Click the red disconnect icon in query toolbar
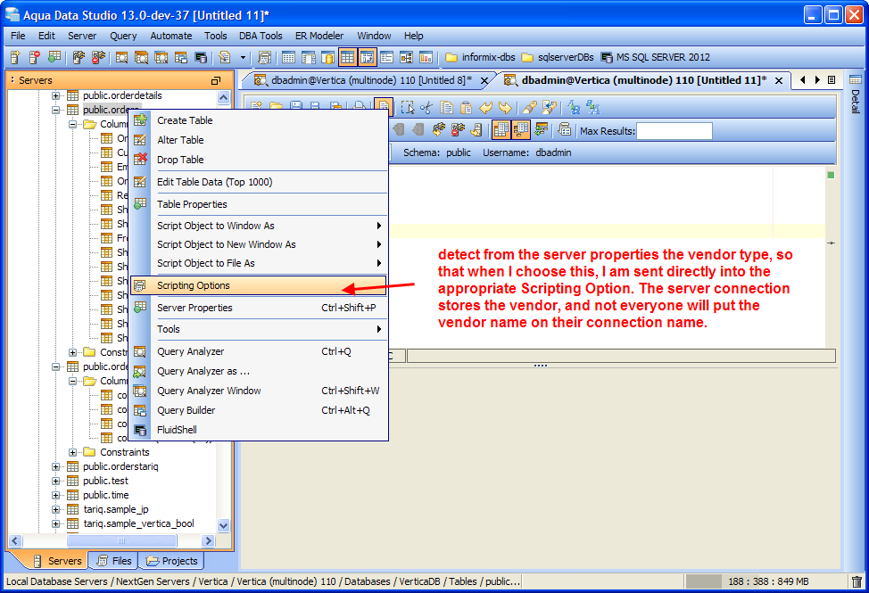The height and width of the screenshot is (593, 869). click(459, 130)
